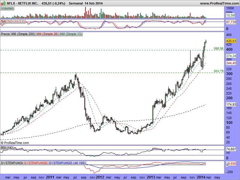Click the current price tag 435,51
The width and height of the screenshot is (240, 180).
(x=231, y=41)
